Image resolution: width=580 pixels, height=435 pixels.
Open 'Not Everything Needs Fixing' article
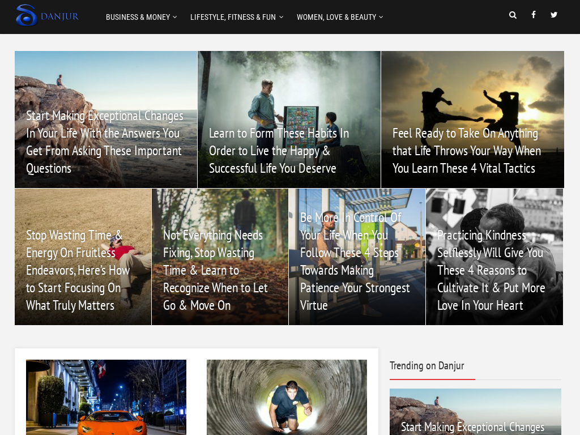[220, 257]
